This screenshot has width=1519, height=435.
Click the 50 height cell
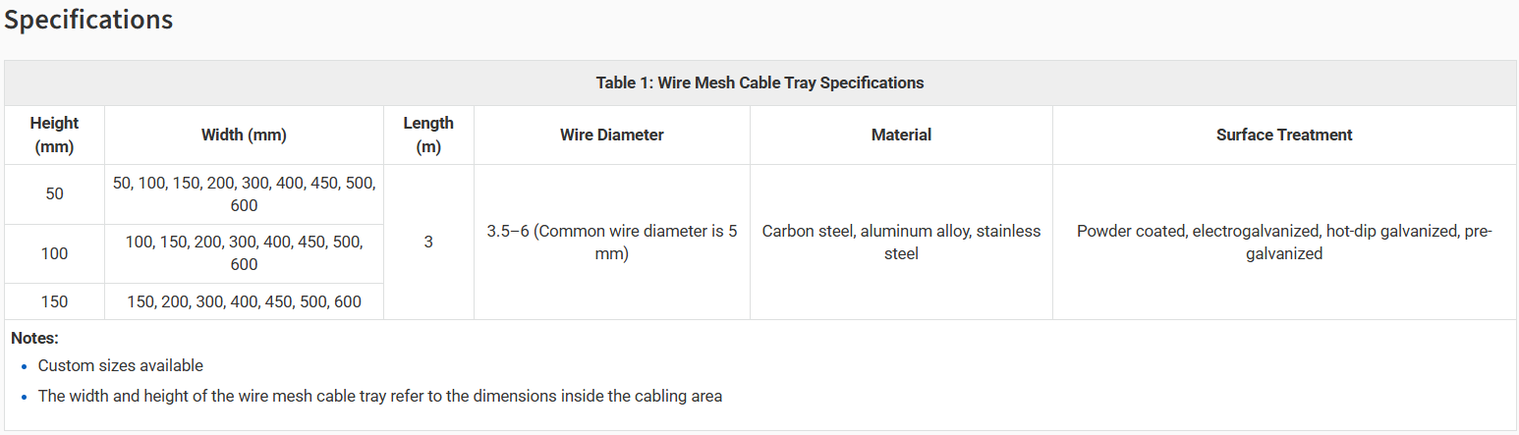(54, 194)
